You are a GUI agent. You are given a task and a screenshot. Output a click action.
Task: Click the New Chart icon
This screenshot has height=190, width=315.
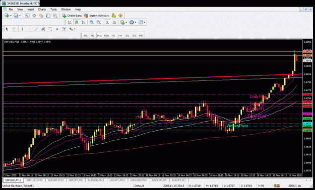(7, 16)
